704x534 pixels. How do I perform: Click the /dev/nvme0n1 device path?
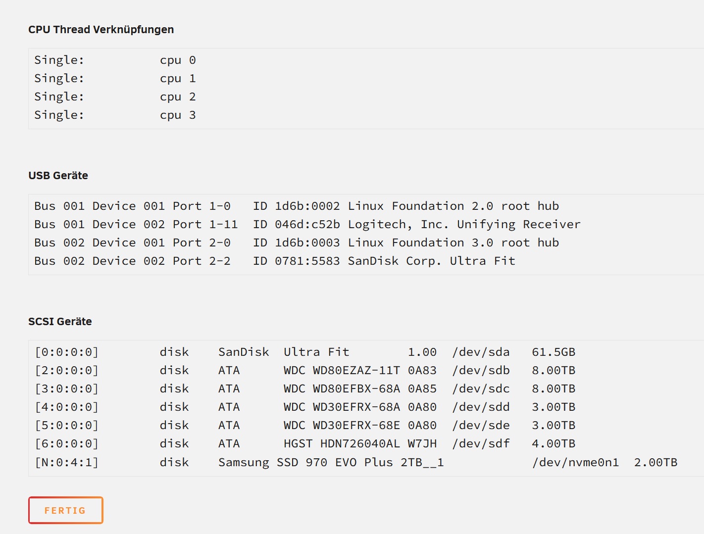point(576,463)
